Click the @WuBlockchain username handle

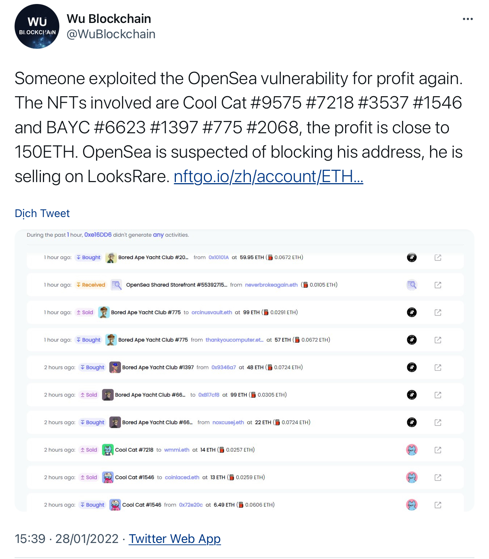coord(111,34)
